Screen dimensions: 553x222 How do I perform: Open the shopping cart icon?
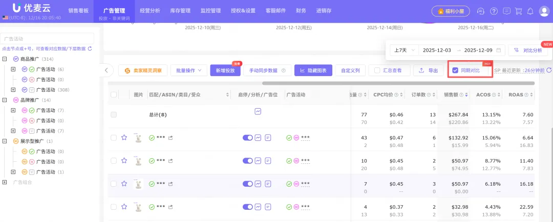518,11
